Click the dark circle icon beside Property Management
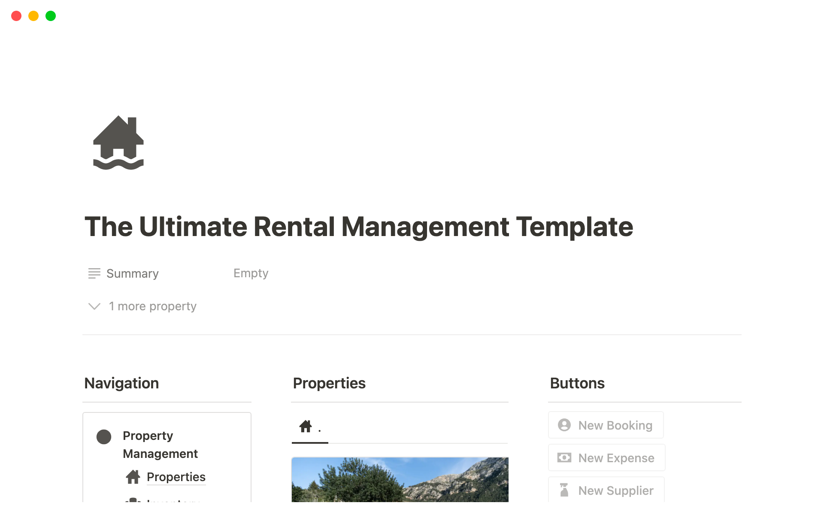The height and width of the screenshot is (515, 824). tap(104, 437)
